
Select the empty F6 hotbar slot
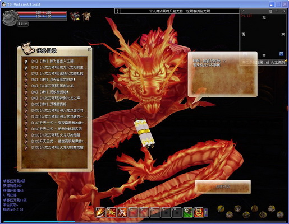tap(155, 212)
